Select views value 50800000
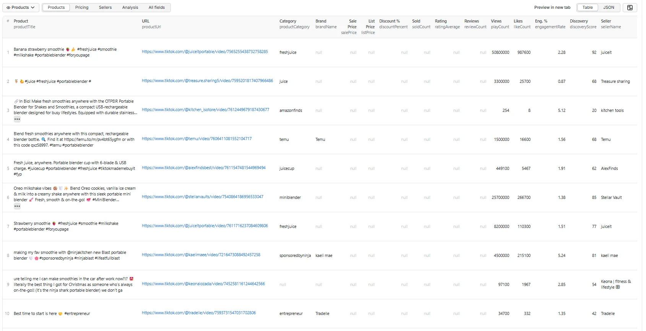 click(500, 52)
